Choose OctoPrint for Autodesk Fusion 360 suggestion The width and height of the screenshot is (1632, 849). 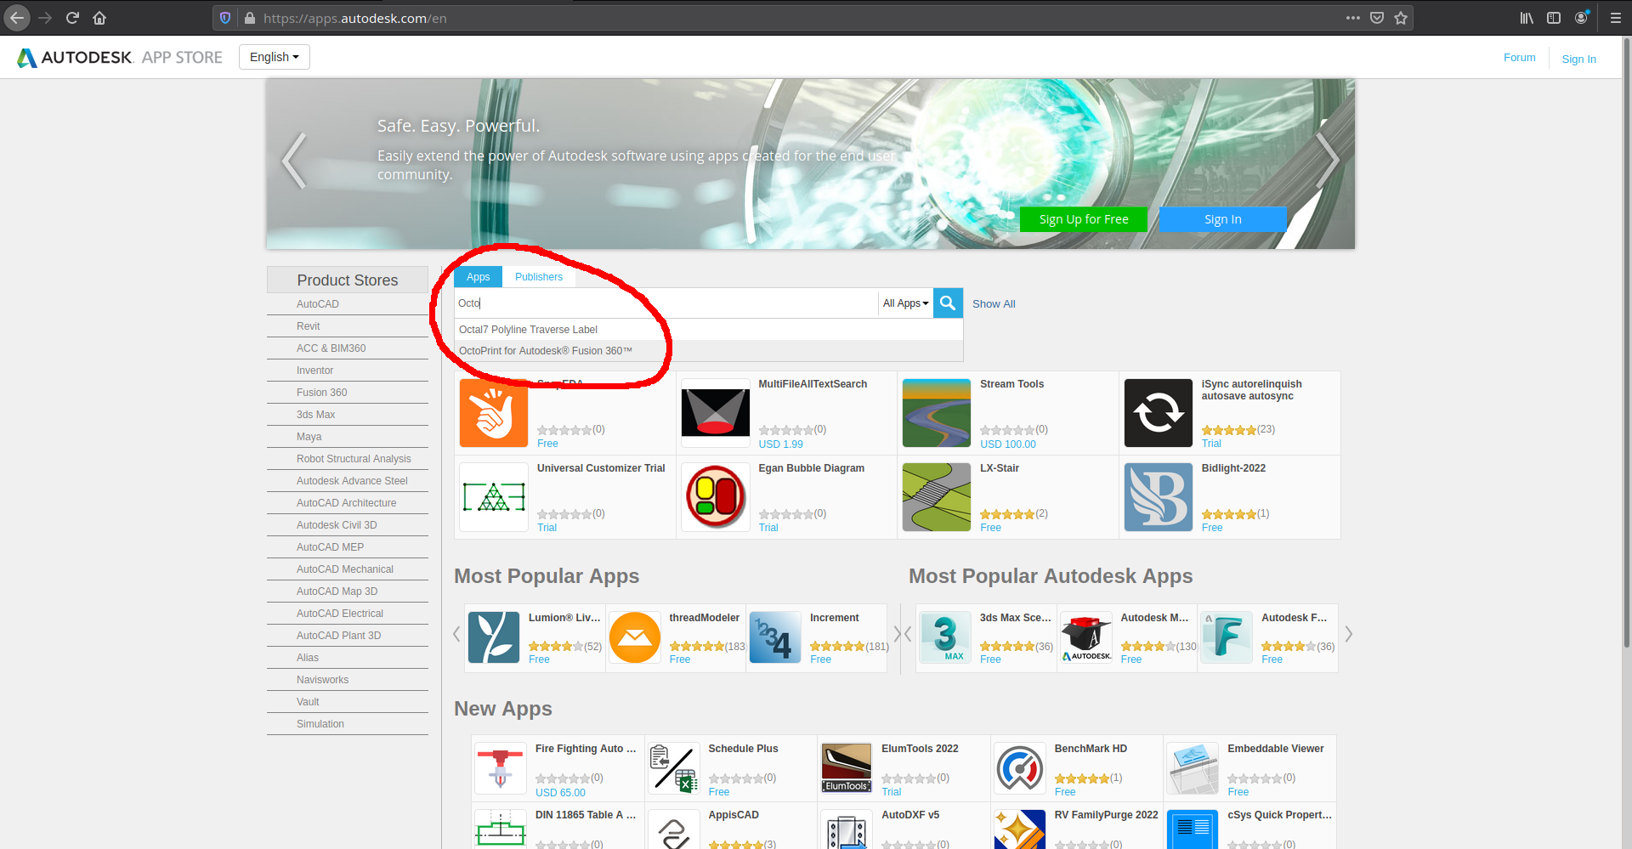[709, 351]
